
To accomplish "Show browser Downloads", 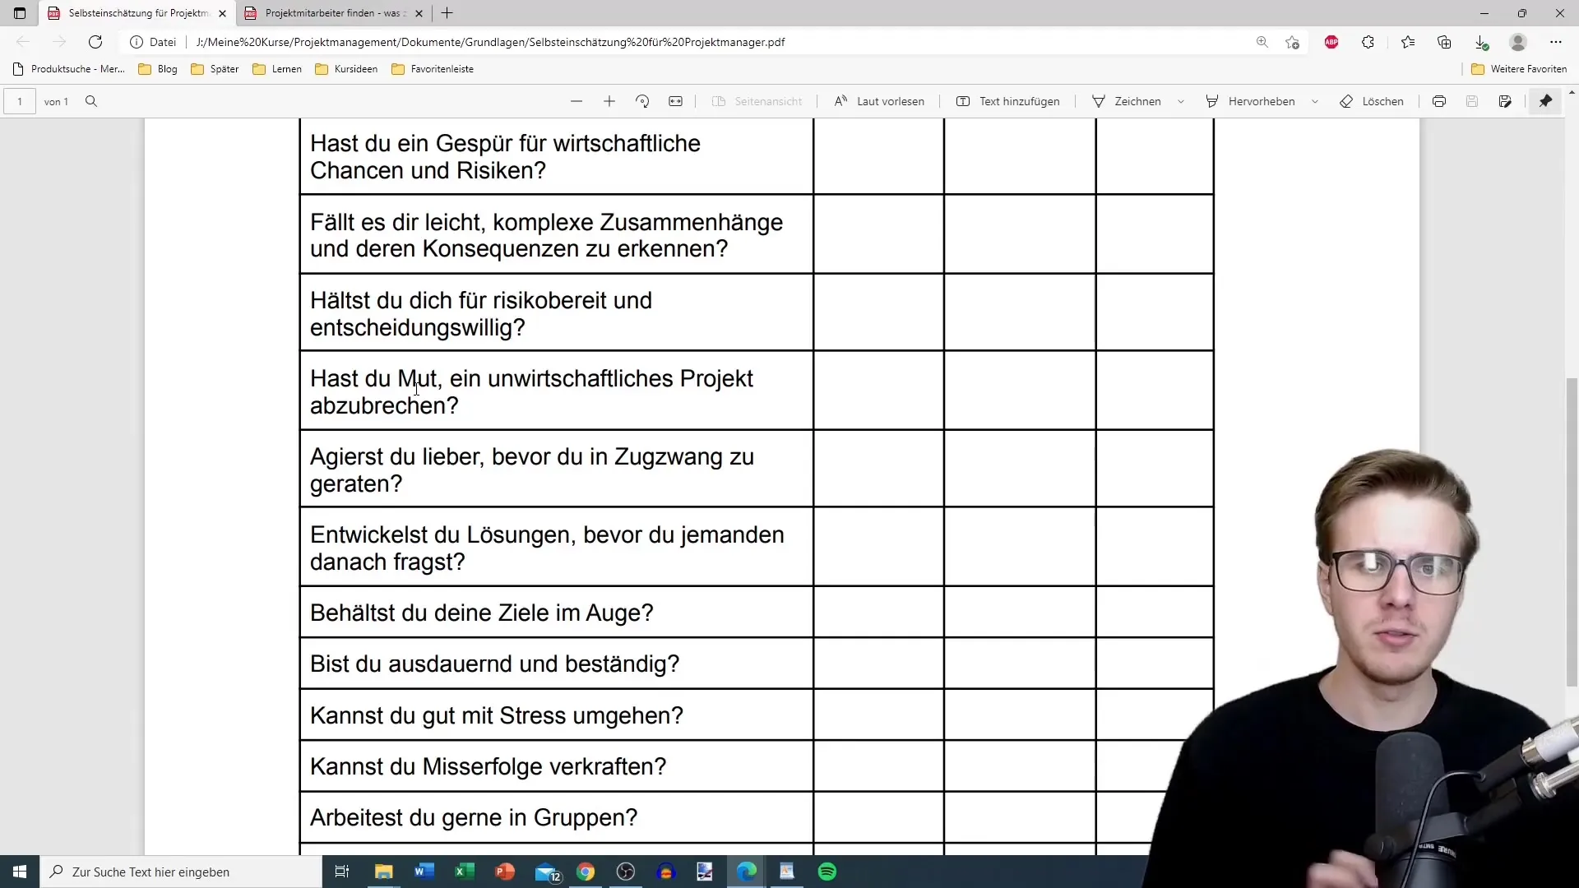I will (1481, 42).
